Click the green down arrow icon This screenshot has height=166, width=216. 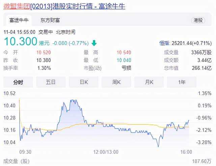click(94, 43)
